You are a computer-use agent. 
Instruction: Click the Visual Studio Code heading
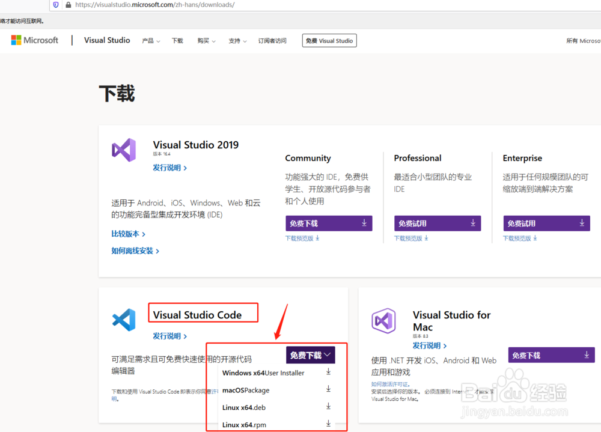tap(197, 315)
